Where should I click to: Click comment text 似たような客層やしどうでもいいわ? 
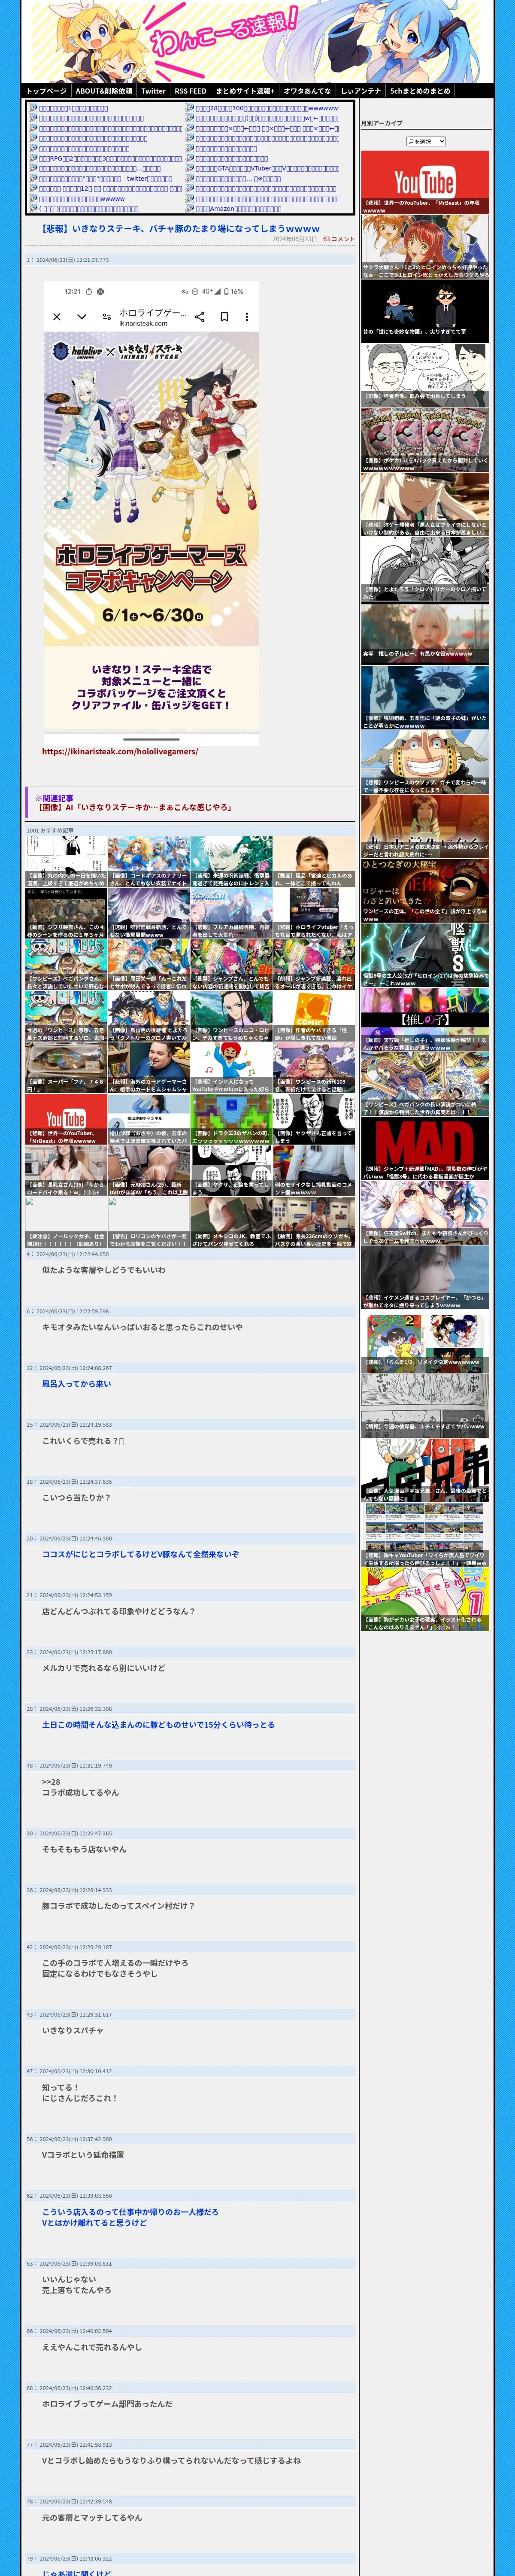click(x=103, y=1270)
